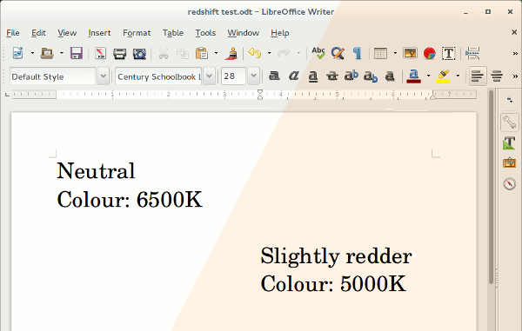The image size is (522, 331).
Task: Insert a chart with the pie chart icon
Action: point(430,53)
